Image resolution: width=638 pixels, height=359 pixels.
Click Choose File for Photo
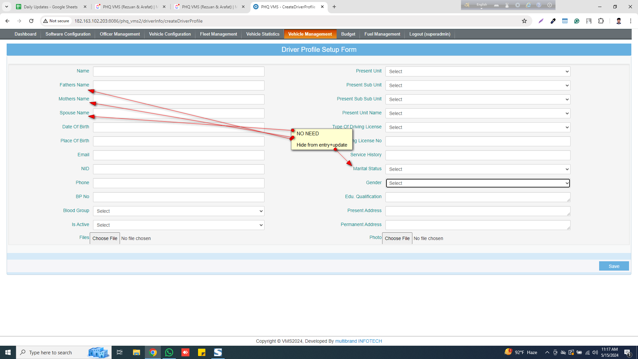click(x=397, y=238)
